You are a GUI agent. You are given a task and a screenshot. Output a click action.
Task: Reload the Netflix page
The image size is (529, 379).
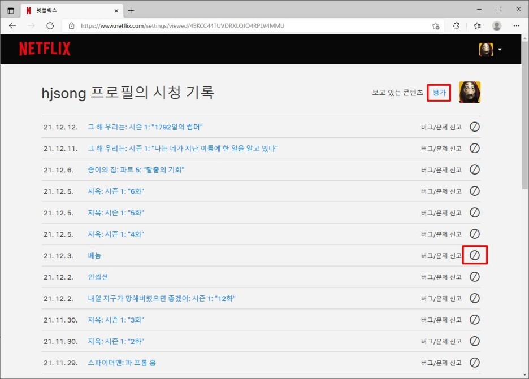50,25
